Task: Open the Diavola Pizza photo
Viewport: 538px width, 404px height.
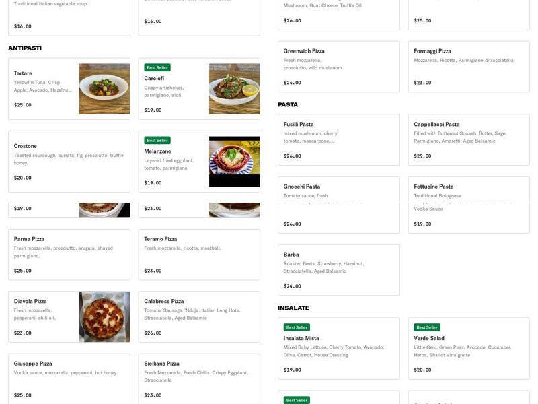Action: click(104, 316)
